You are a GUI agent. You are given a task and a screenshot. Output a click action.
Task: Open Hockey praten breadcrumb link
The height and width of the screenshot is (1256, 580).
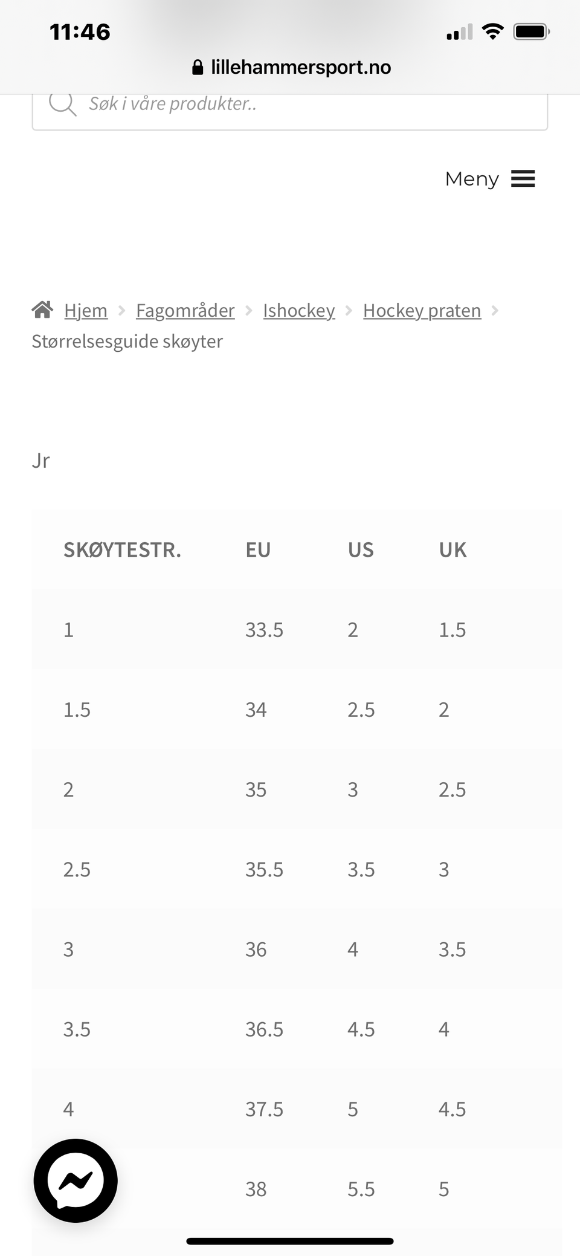tap(422, 310)
